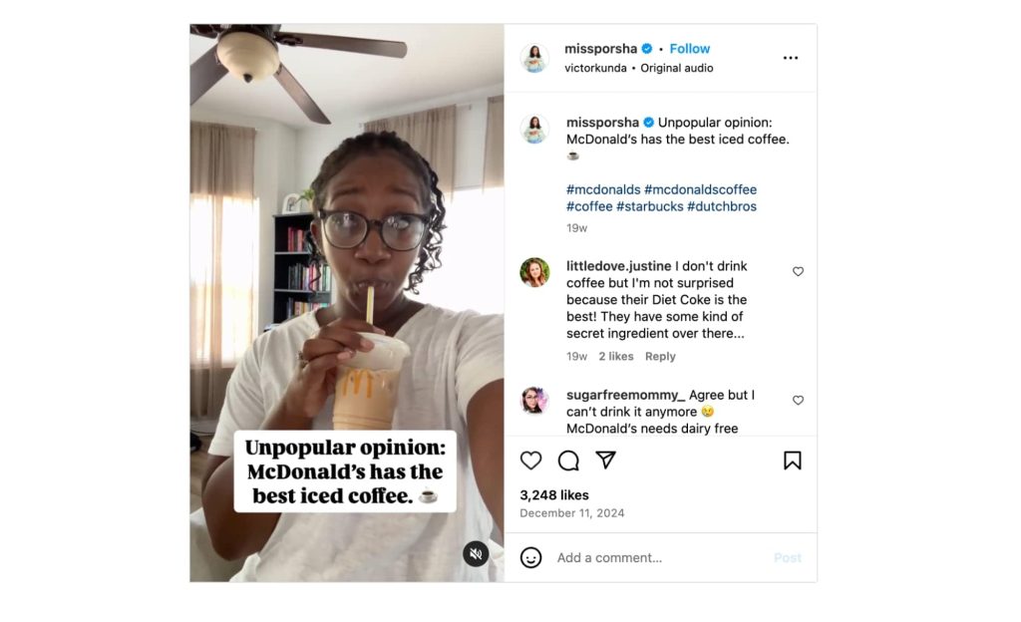Follow the missporsha account

pos(690,49)
